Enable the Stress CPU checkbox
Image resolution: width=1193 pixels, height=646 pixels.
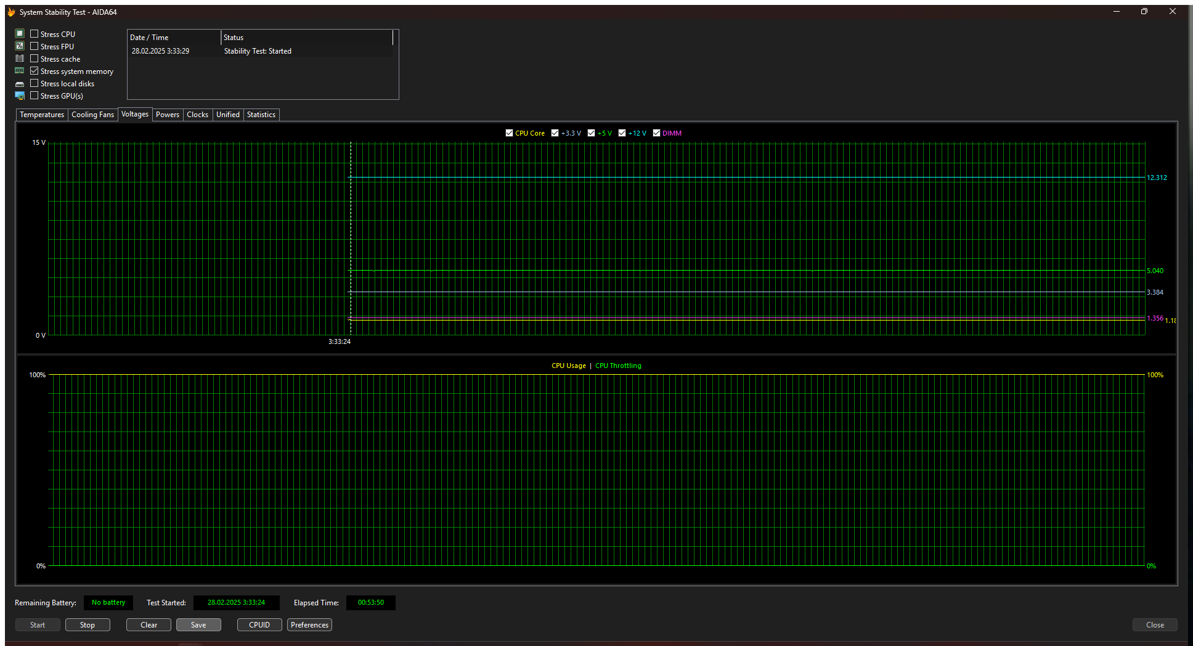pyautogui.click(x=35, y=34)
